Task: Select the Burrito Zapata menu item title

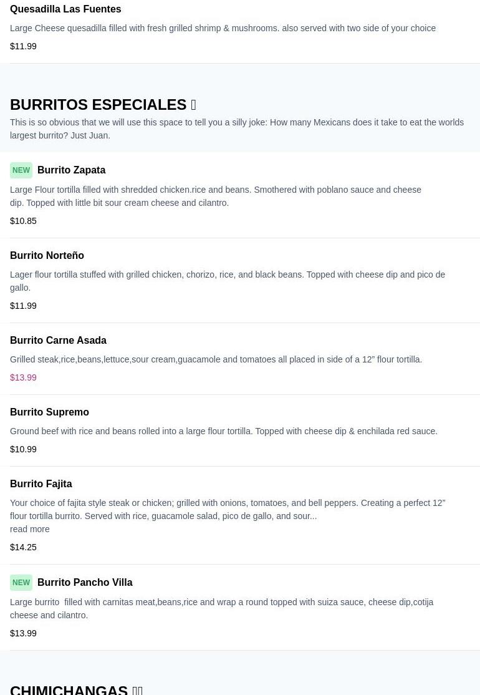Action: point(71,170)
